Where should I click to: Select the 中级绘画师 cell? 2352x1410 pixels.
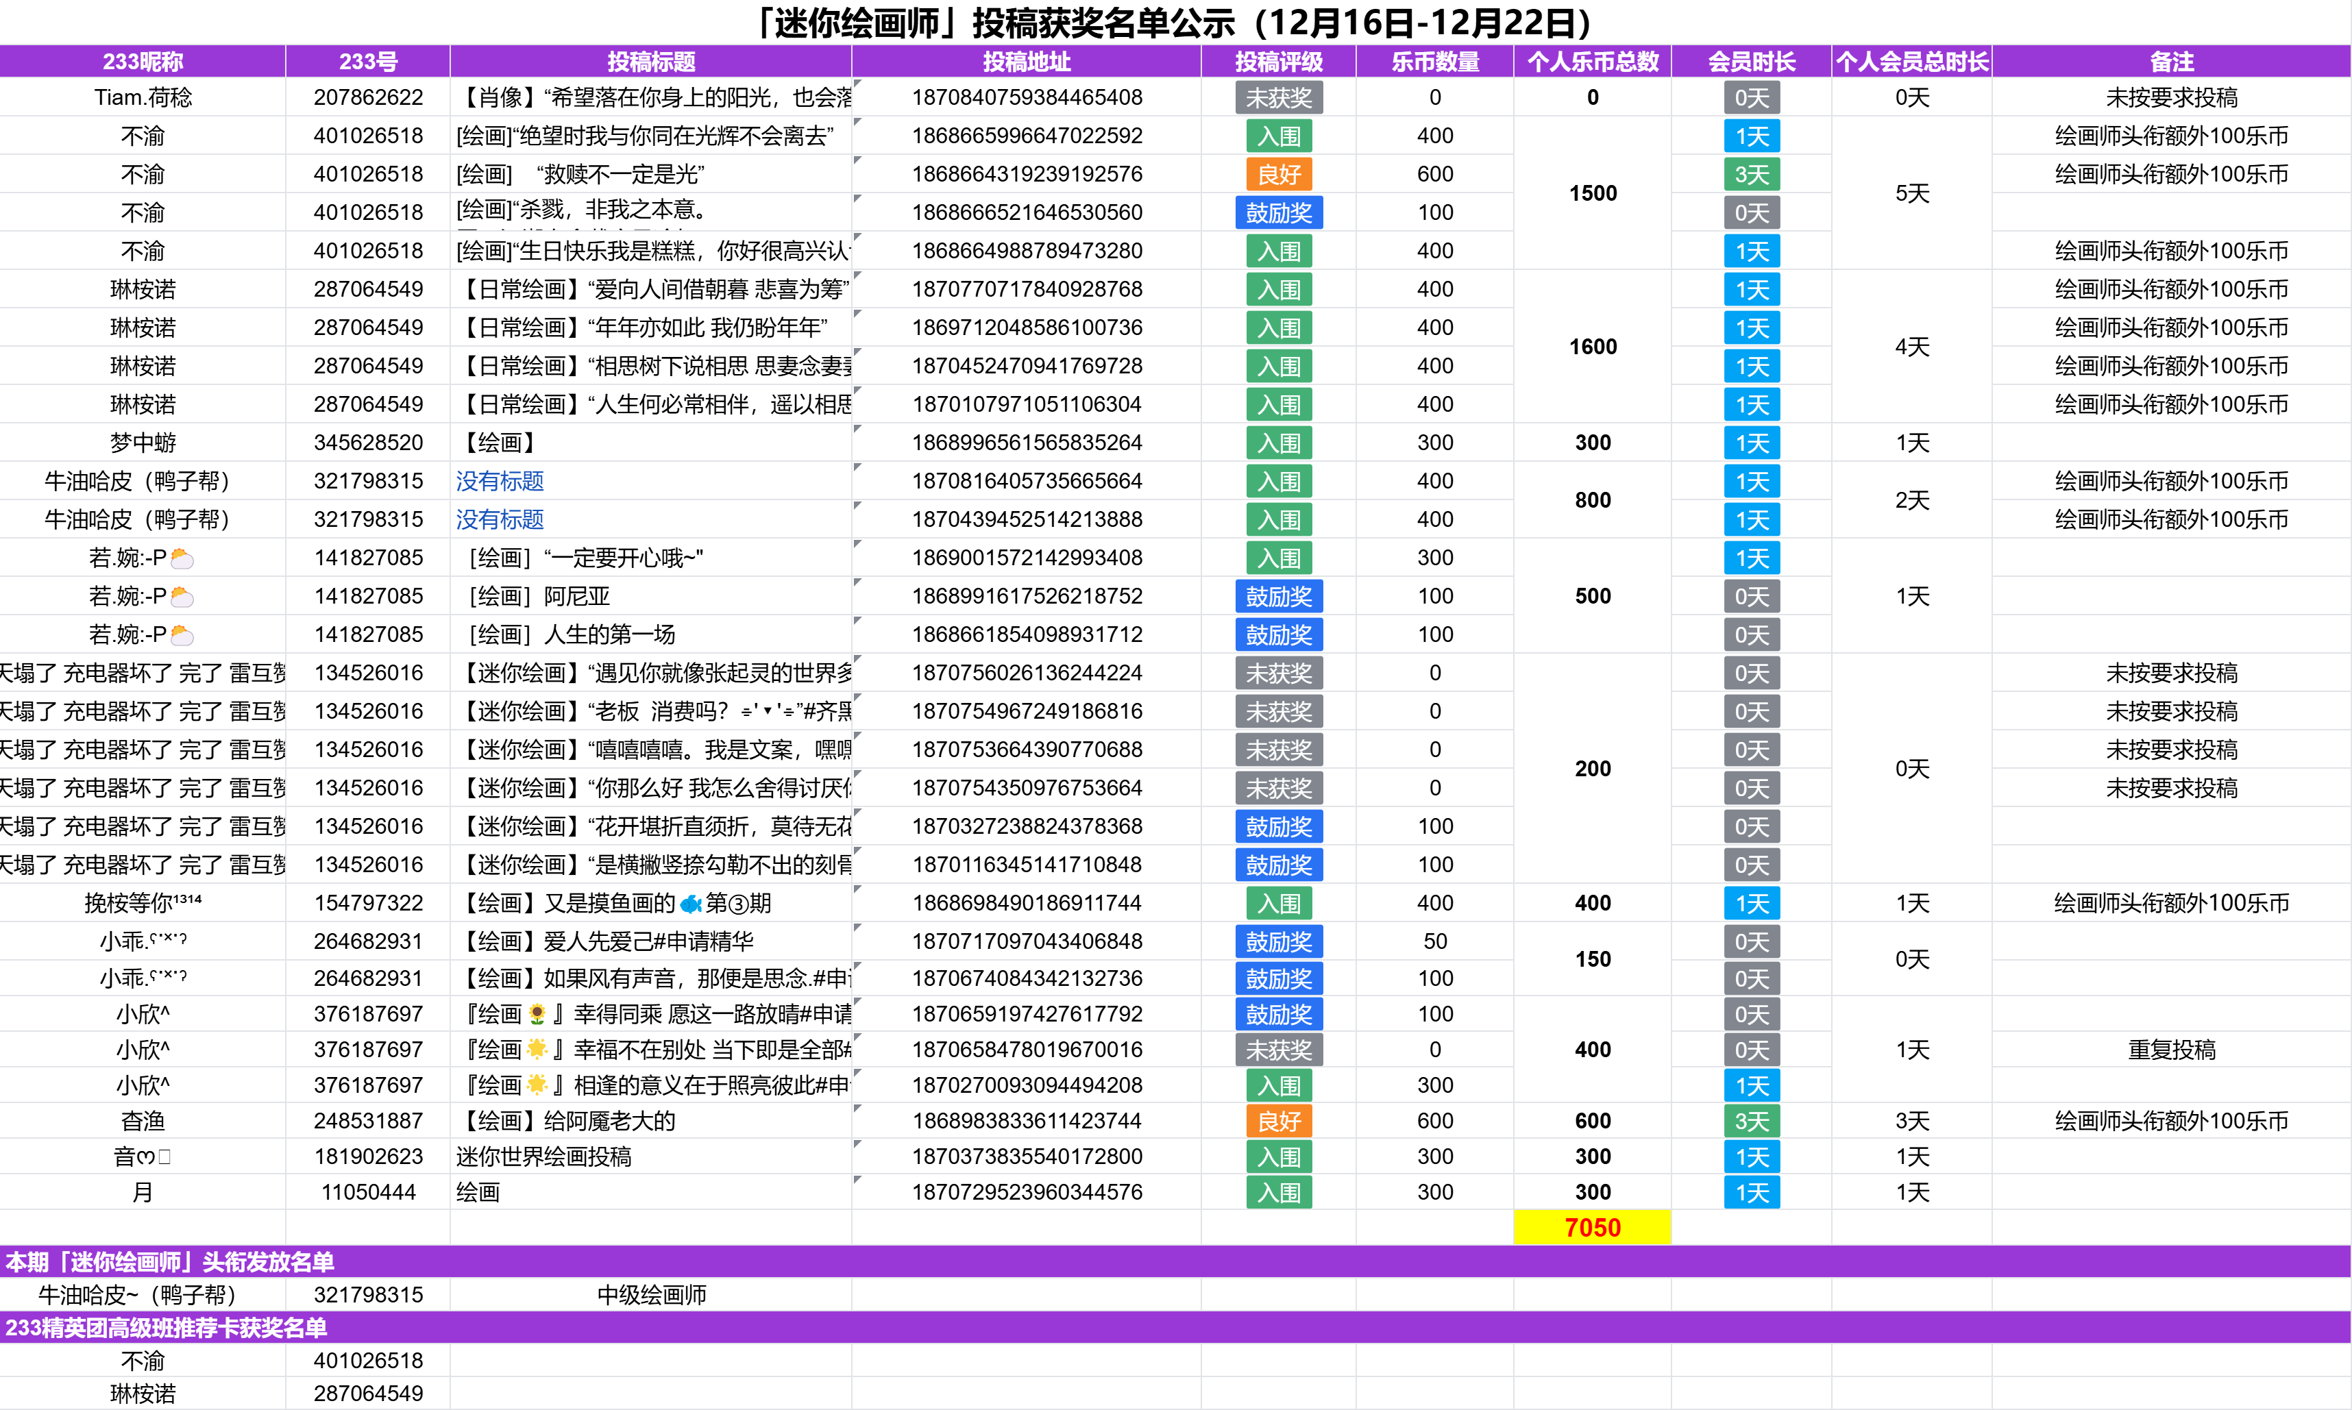(x=651, y=1295)
